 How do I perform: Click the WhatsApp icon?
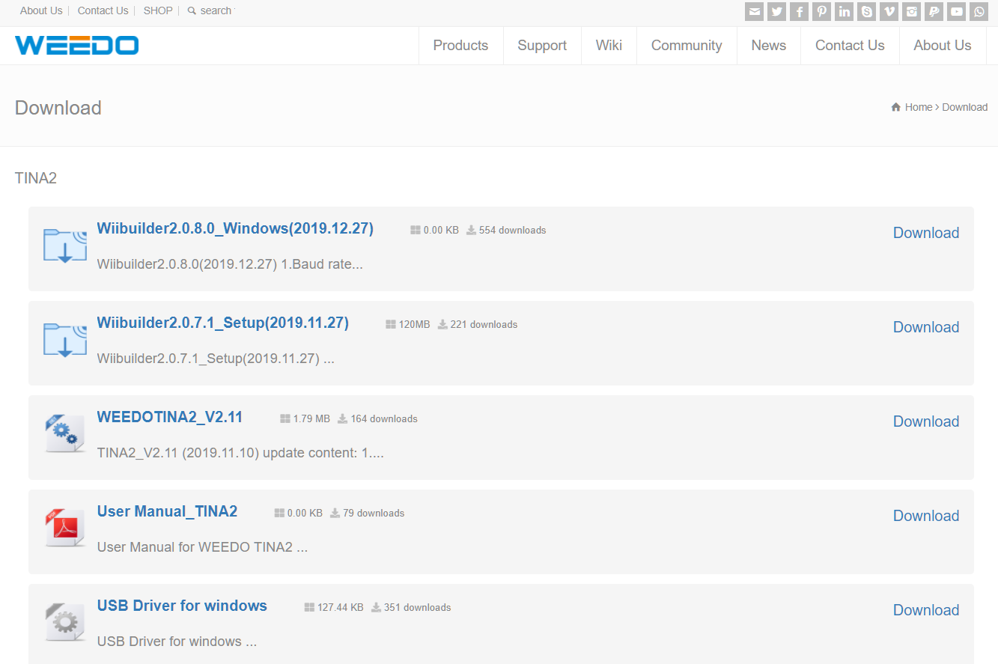pos(979,11)
